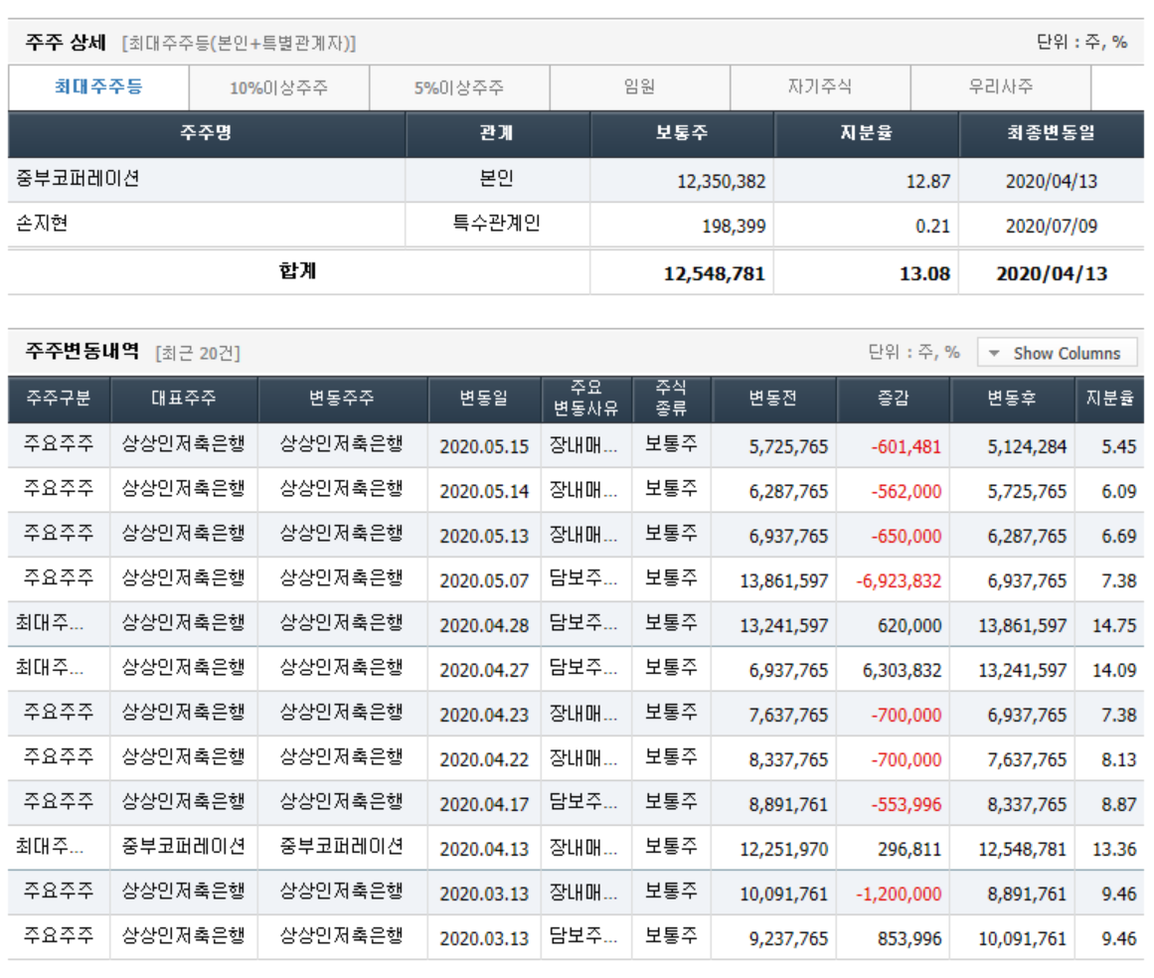This screenshot has width=1154, height=978.
Task: Click the 주주구분 column header
Action: pyautogui.click(x=59, y=399)
